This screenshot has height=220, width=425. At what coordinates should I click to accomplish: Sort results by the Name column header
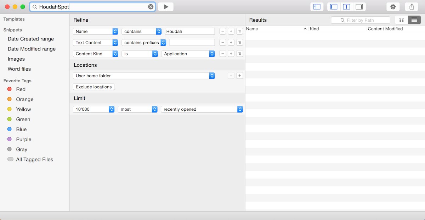pos(277,29)
